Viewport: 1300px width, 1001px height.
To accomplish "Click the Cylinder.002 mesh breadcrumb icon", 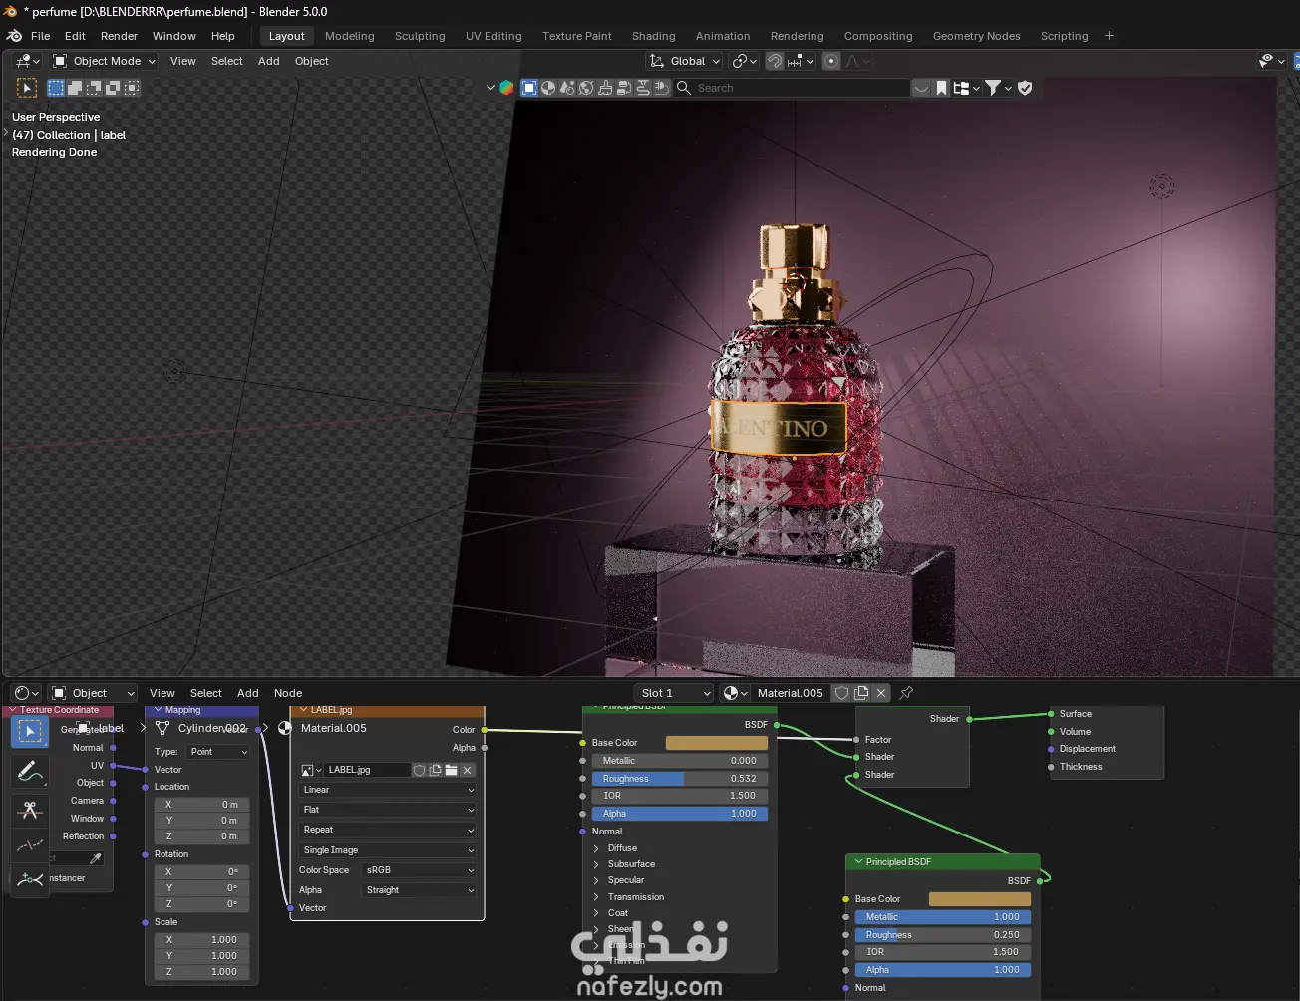I will pos(162,728).
